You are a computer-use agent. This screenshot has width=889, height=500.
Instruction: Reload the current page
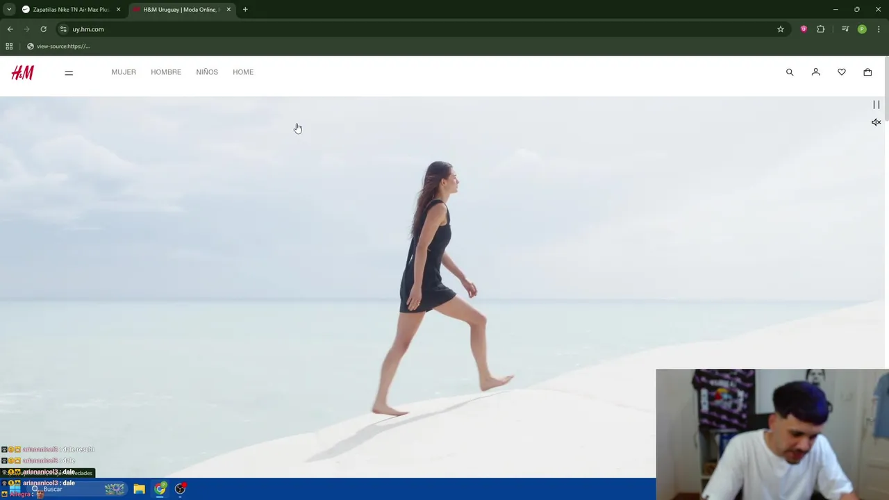pos(43,29)
